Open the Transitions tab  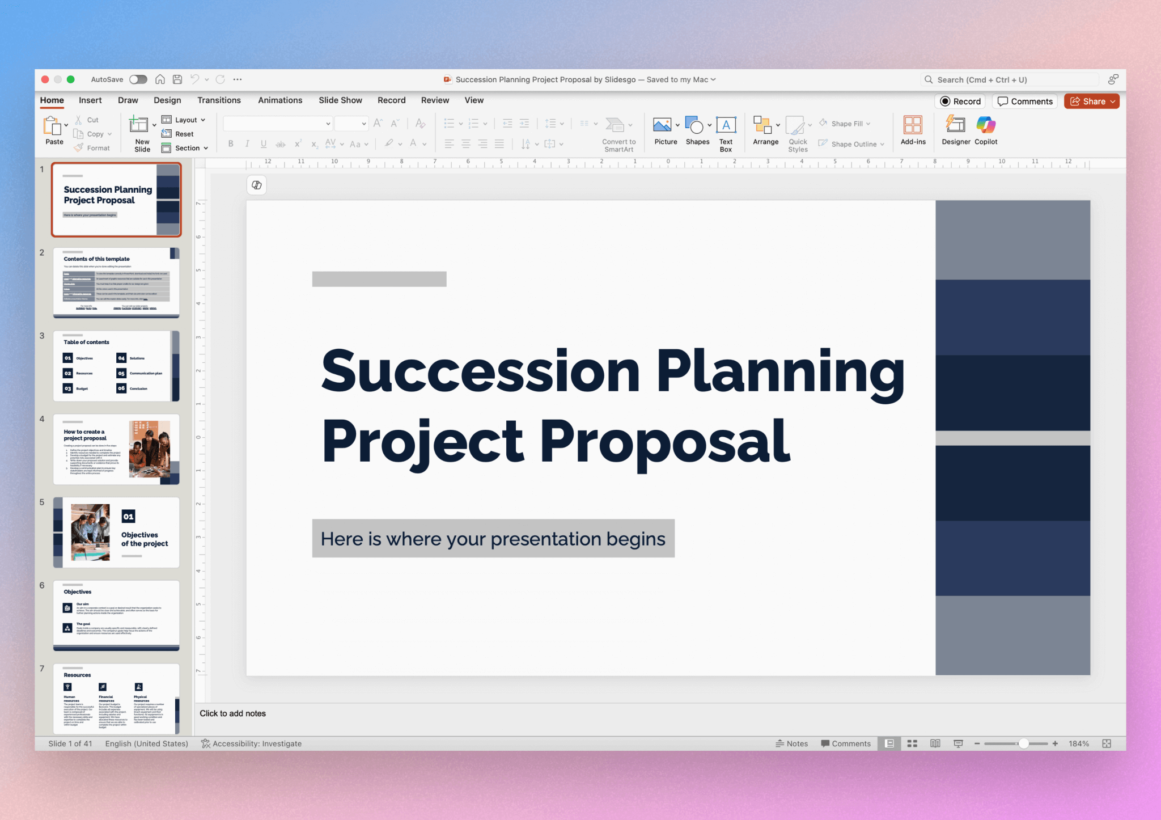(x=219, y=100)
